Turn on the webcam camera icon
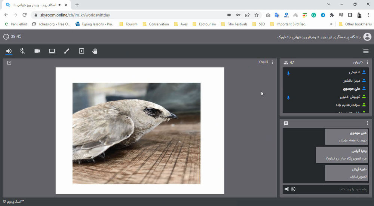Image resolution: width=374 pixels, height=206 pixels. click(37, 51)
